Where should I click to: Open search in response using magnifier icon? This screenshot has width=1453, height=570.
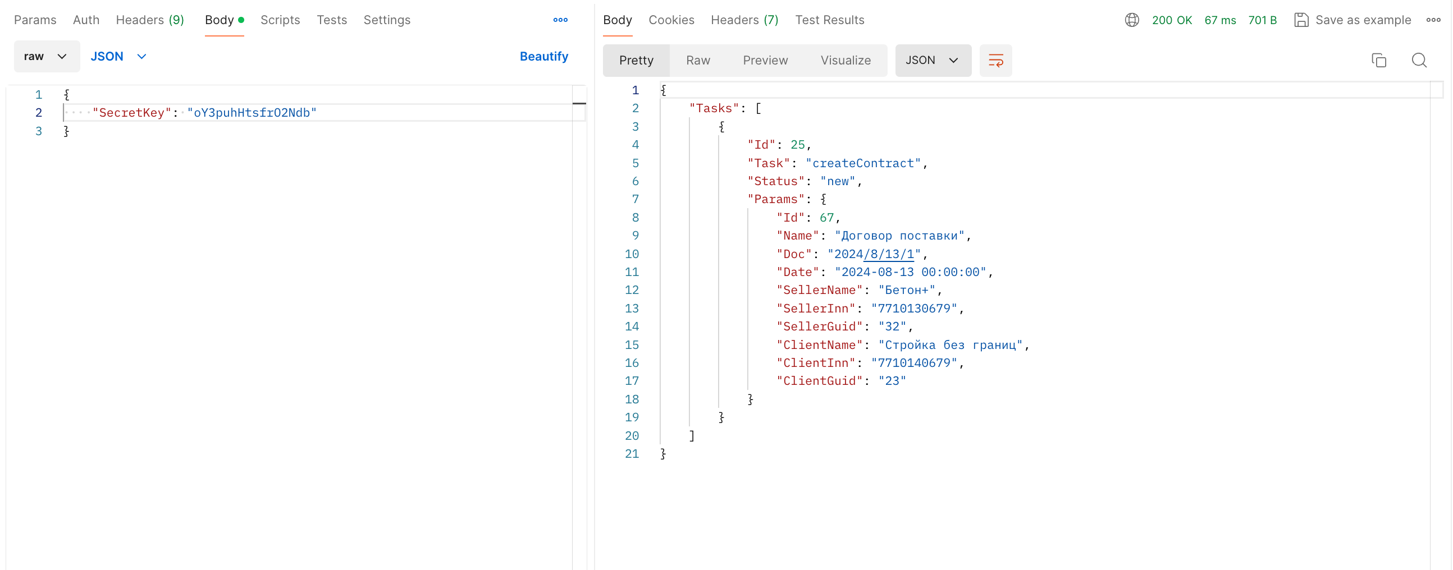pos(1419,61)
